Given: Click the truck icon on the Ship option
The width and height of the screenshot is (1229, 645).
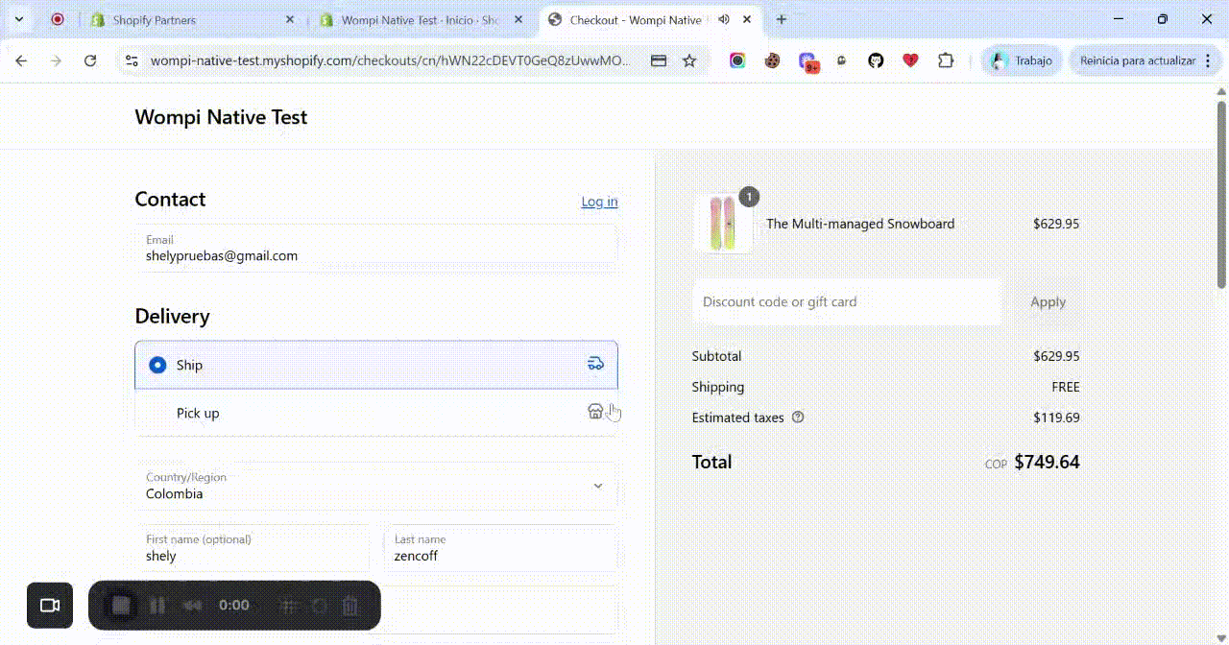Looking at the screenshot, I should click(595, 364).
